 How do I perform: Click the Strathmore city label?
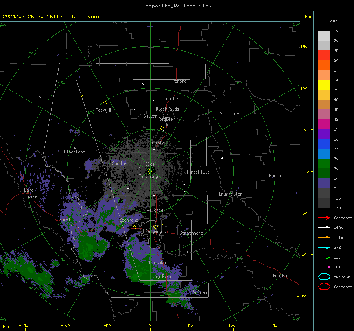click(191, 233)
